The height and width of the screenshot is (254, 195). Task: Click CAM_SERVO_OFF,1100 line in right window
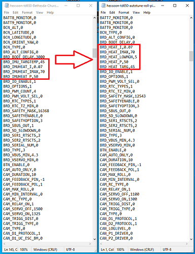(x=119, y=194)
